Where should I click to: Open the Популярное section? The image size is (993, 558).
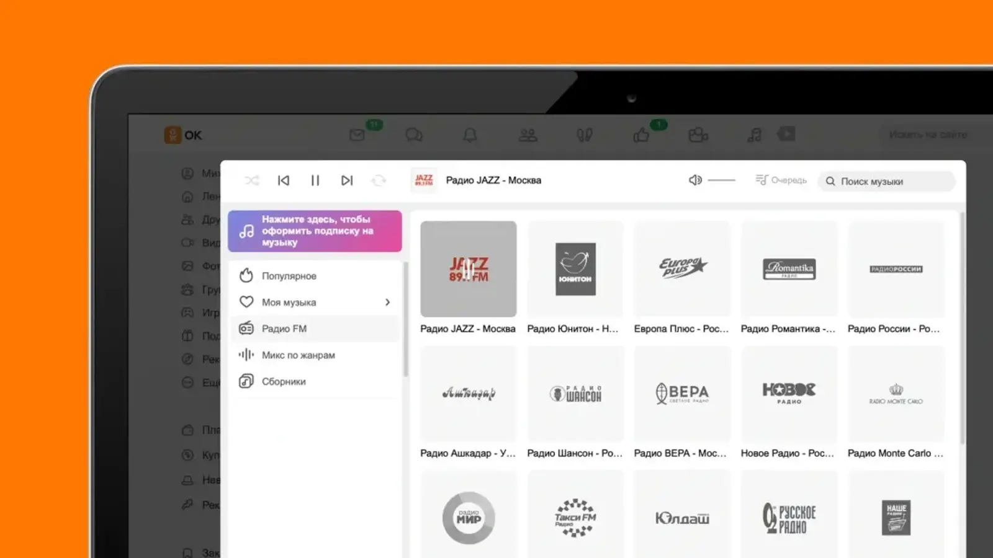click(317, 276)
